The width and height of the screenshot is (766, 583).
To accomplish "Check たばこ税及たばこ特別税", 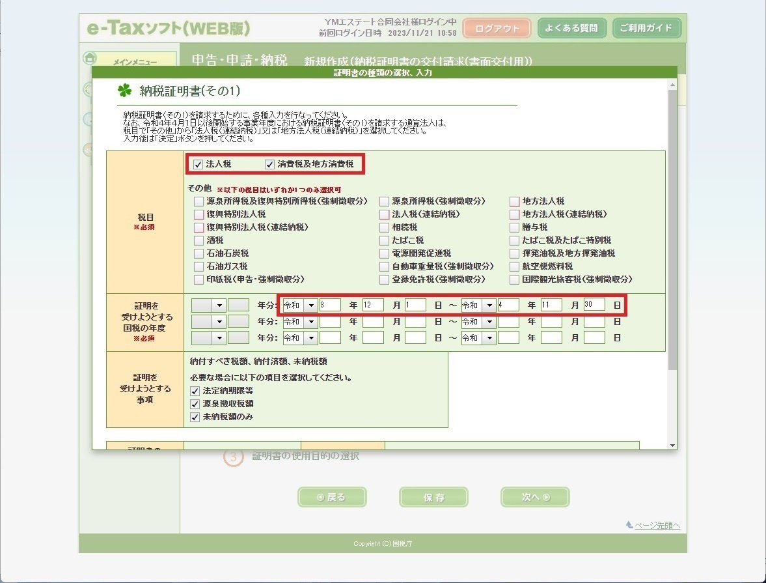I will (x=514, y=240).
